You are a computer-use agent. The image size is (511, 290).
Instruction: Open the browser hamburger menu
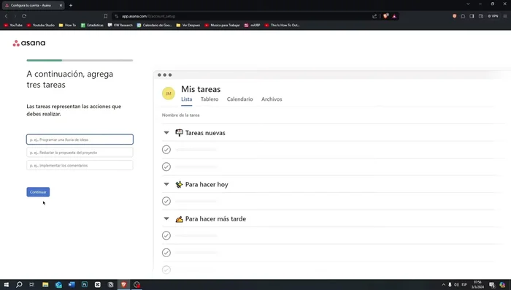point(505,16)
